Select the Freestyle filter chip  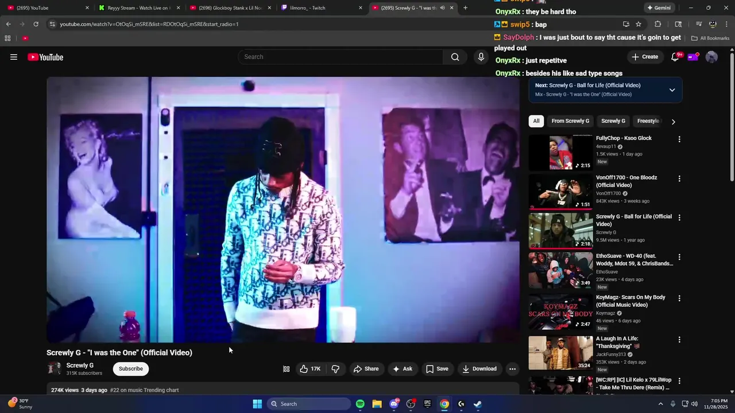(648, 121)
